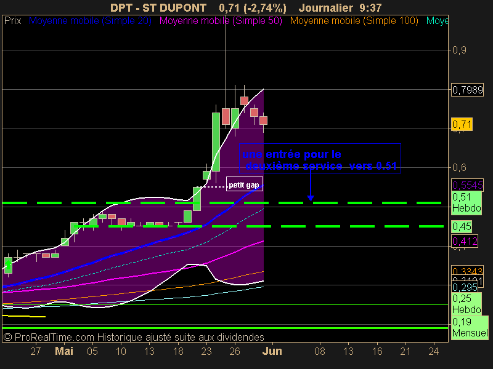Click the 0,6 price axis value
The width and height of the screenshot is (493, 369).
(459, 167)
